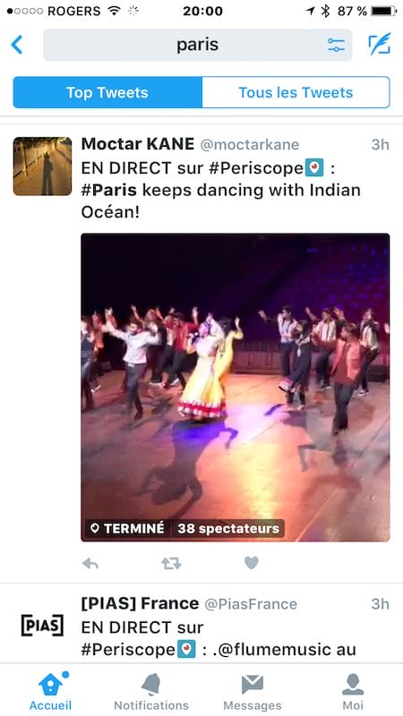Open Messages envelope tab
Viewport: 403px width, 716px height.
point(253,691)
